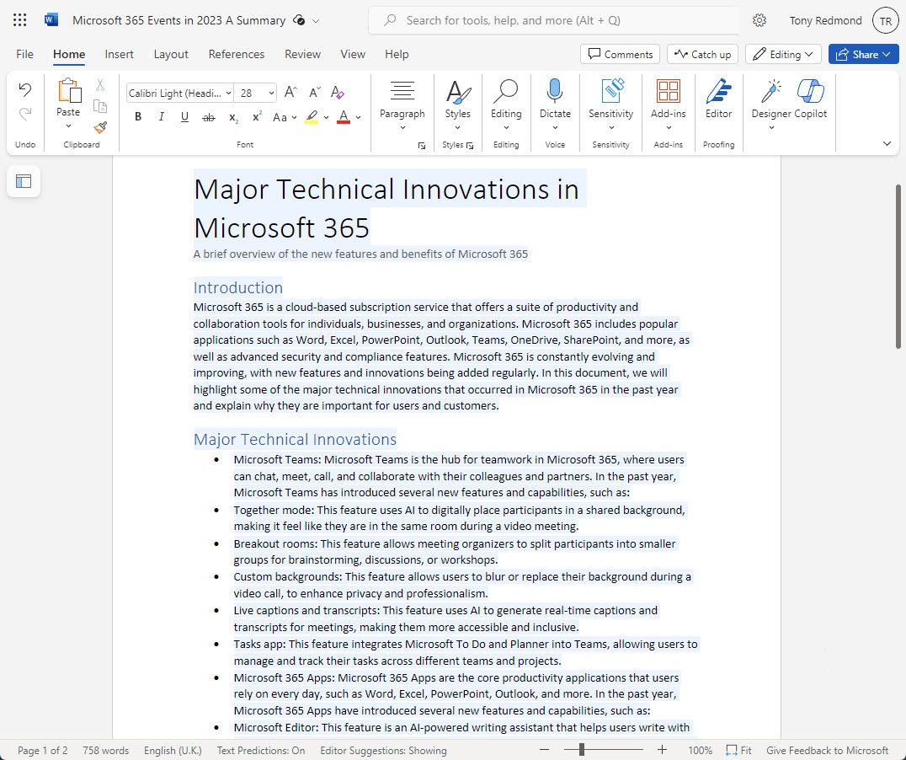The image size is (906, 760).
Task: Open the Insert ribbon tab
Action: tap(119, 53)
